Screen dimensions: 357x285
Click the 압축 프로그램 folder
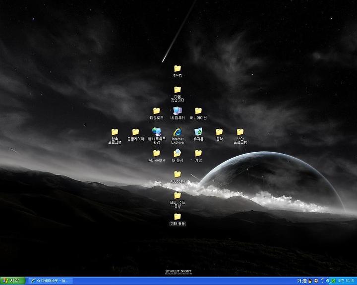pyautogui.click(x=115, y=136)
